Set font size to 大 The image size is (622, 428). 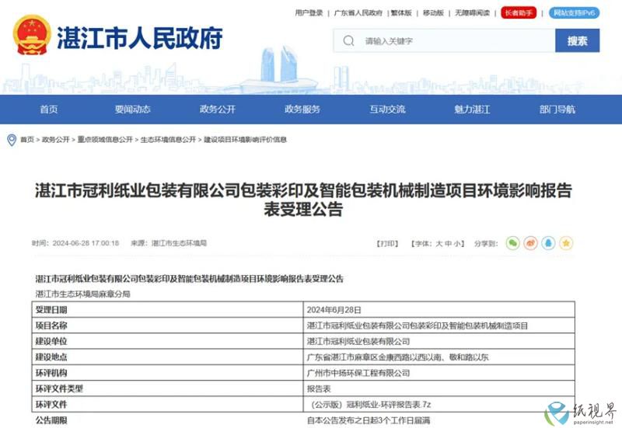(439, 243)
